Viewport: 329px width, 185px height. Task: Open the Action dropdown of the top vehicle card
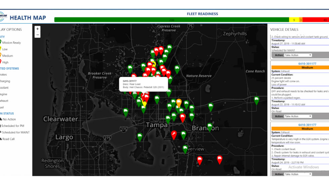pos(298,55)
